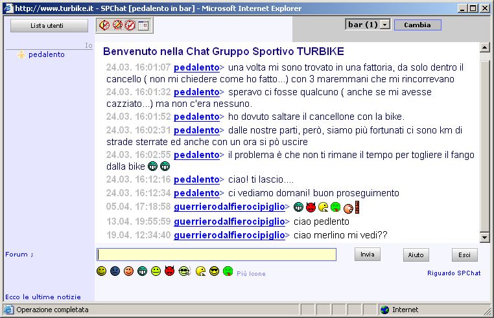Screen dimensions: 494x318
Task: Send message with Invia button
Action: [368, 255]
